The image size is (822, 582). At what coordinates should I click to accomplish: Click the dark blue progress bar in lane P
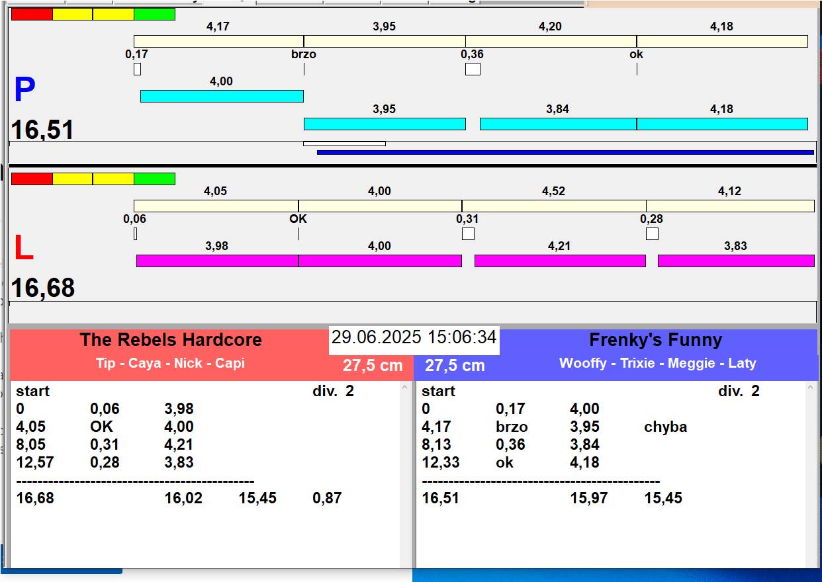[565, 152]
